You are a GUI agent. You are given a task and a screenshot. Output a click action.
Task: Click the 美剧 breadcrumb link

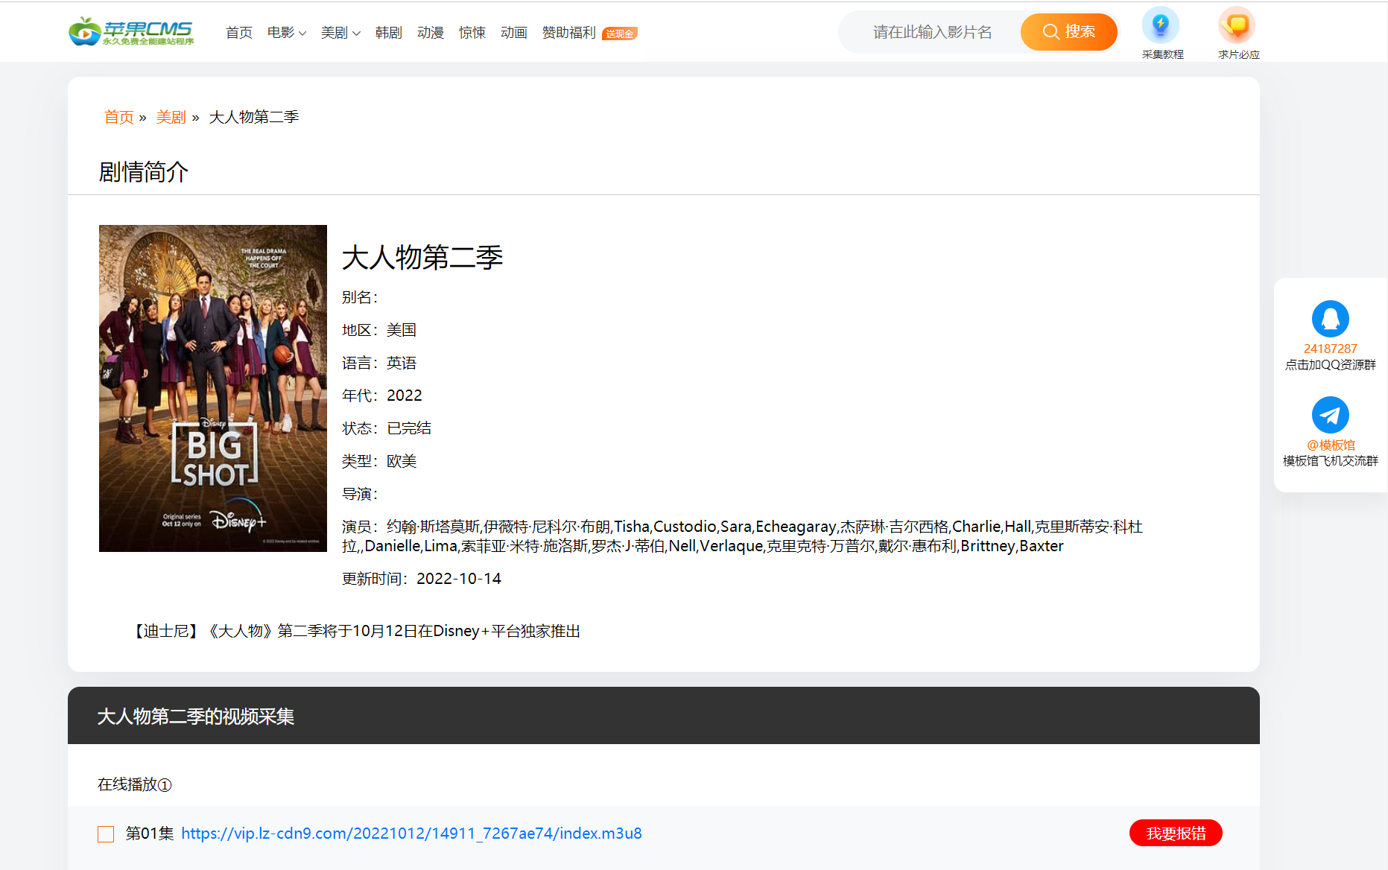[171, 117]
